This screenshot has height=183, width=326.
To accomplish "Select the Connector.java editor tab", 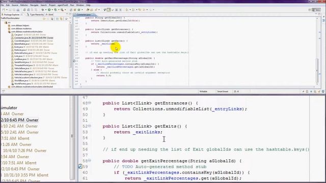I will pos(84,15).
